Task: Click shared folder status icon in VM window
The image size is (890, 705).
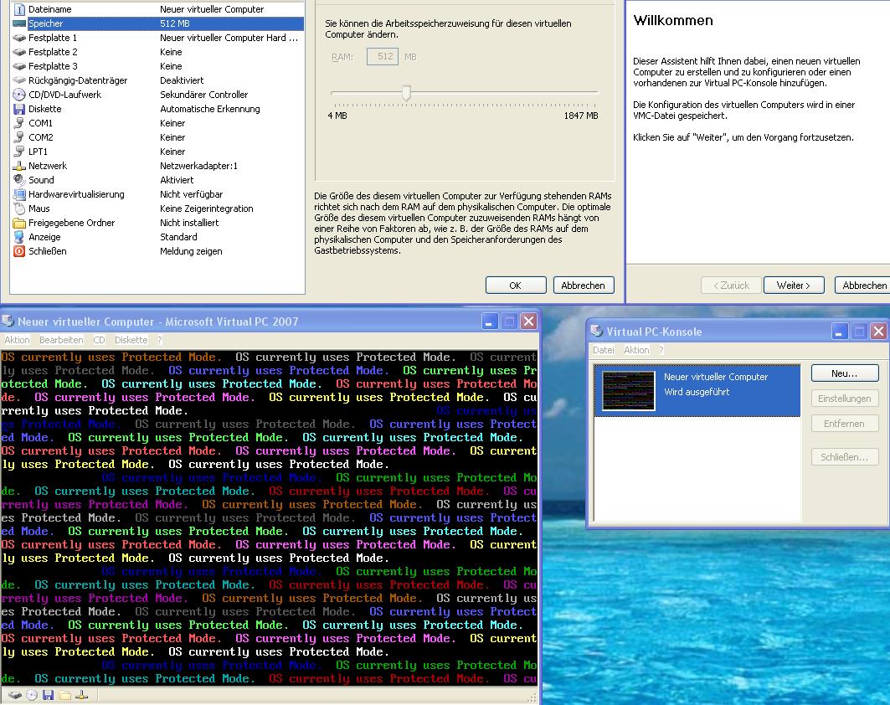Action: 64,695
